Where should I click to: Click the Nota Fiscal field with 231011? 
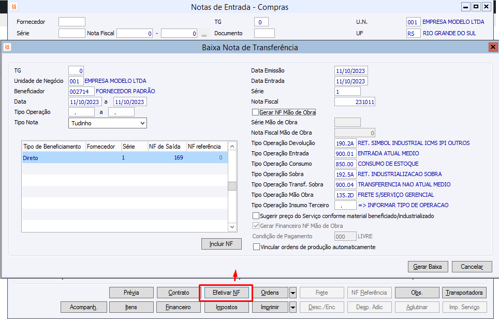coord(355,102)
